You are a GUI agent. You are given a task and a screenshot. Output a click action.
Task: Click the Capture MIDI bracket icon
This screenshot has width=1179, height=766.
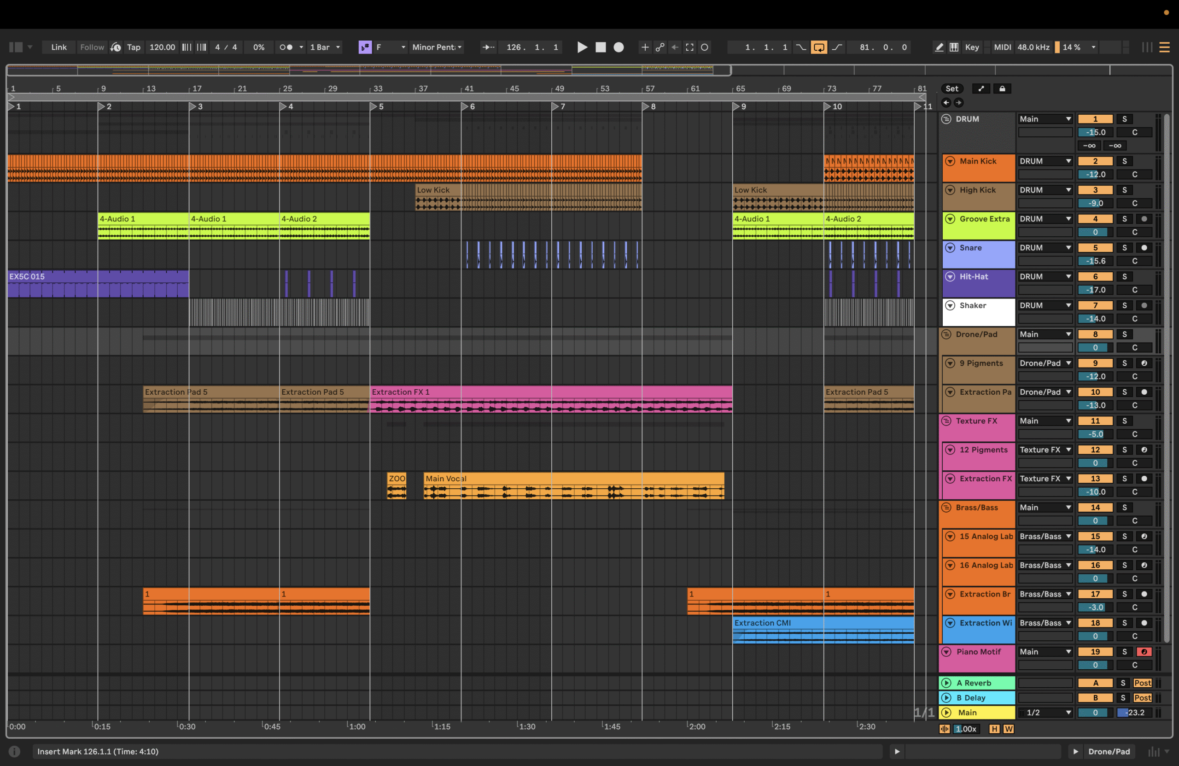tap(689, 47)
